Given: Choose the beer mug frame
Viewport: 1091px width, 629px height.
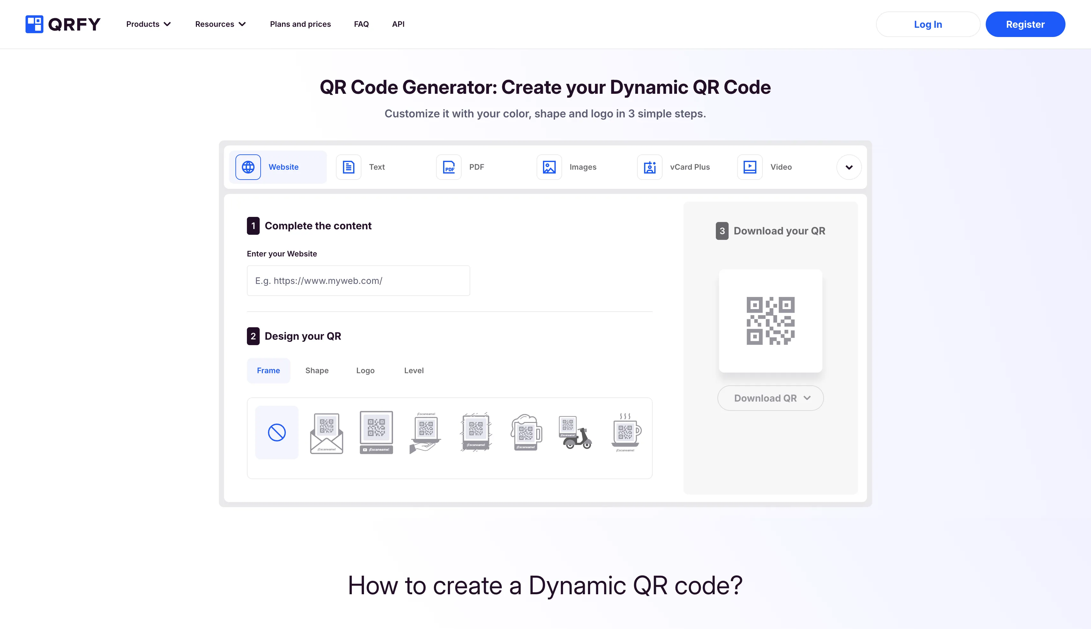Looking at the screenshot, I should (x=526, y=433).
